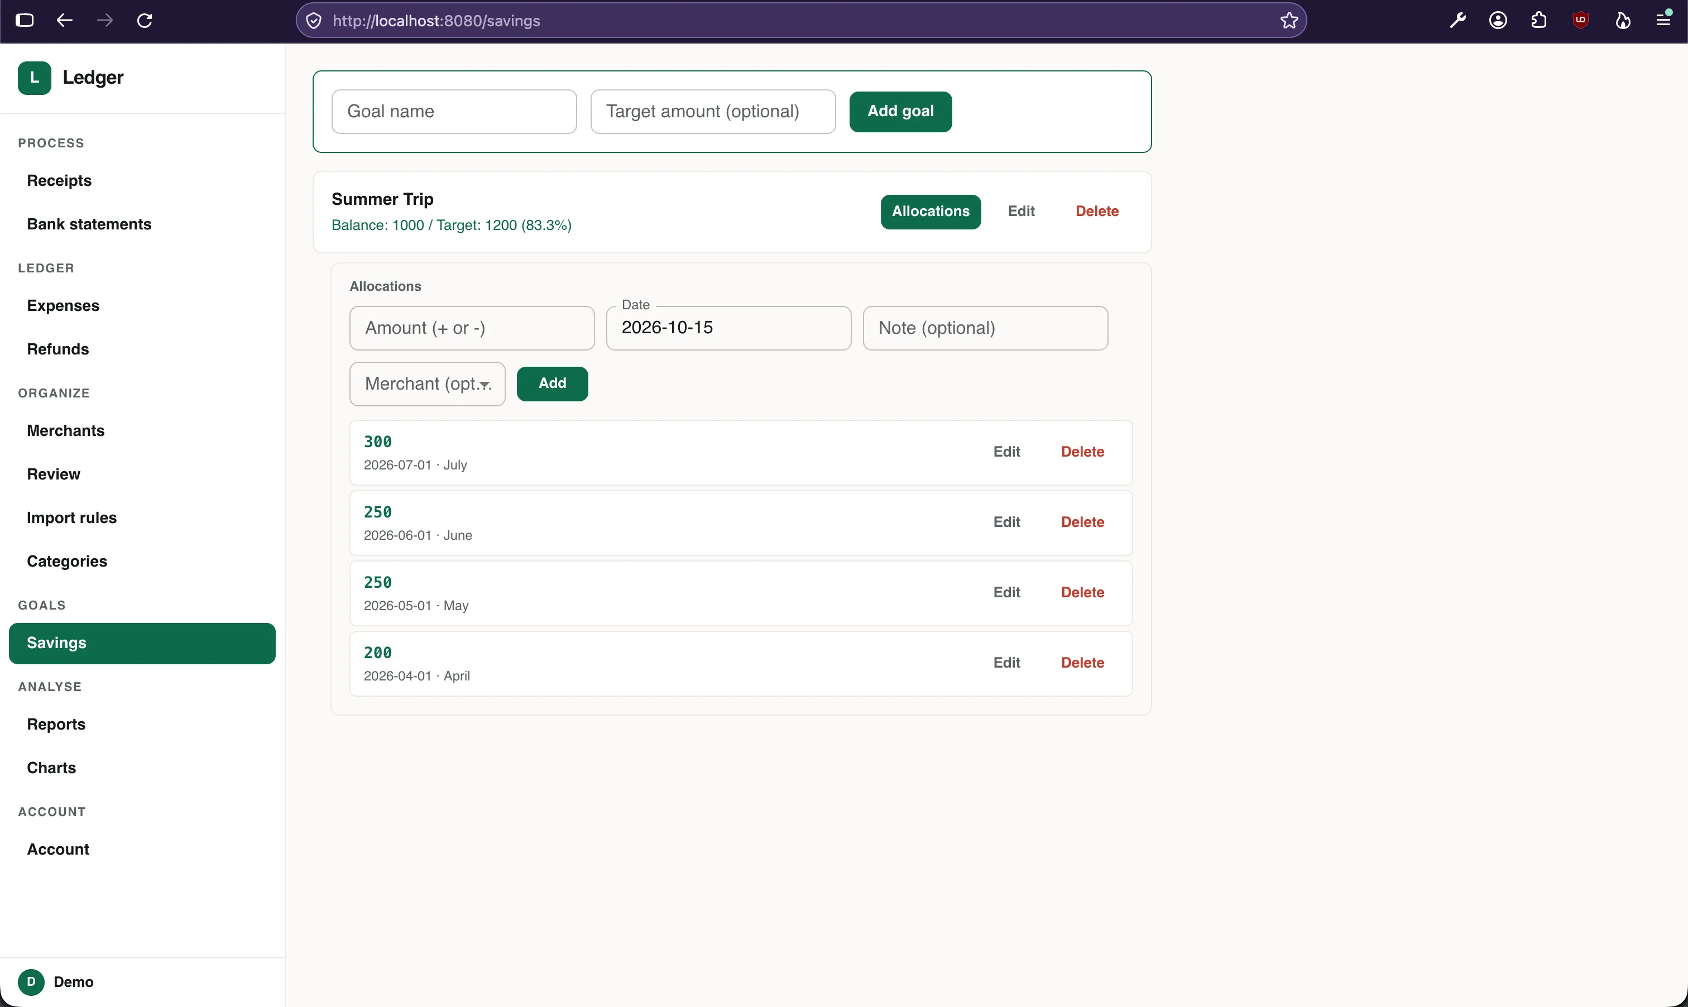Image resolution: width=1688 pixels, height=1007 pixels.
Task: Open the browser hamburger menu
Action: point(1663,20)
